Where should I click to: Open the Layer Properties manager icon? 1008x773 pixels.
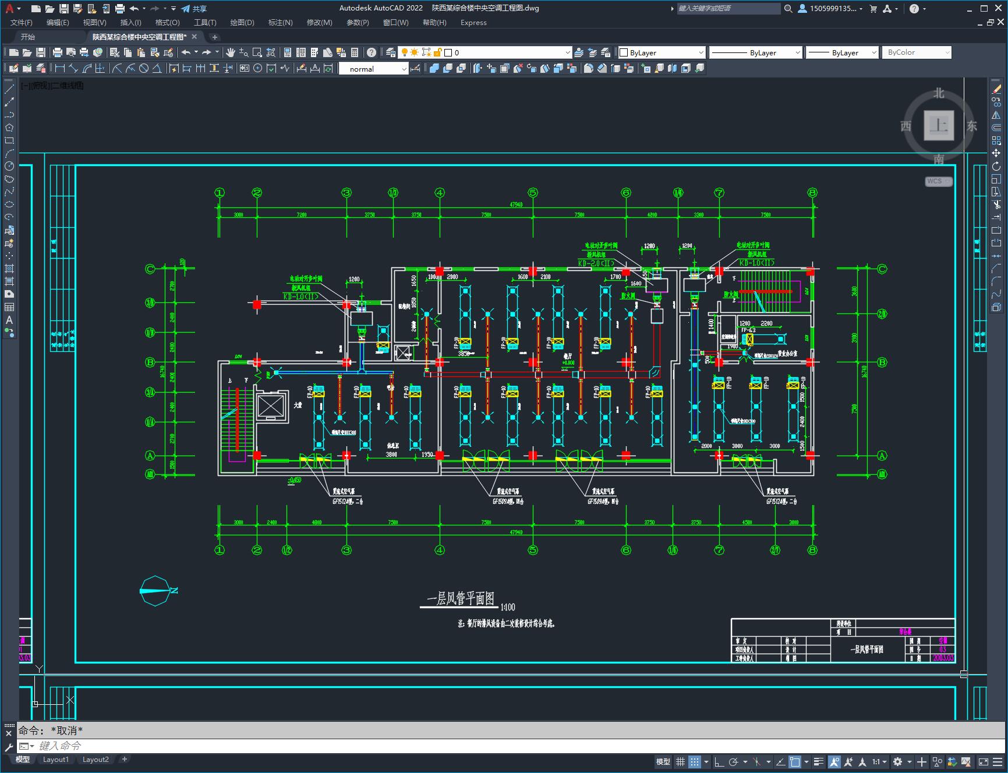click(390, 52)
